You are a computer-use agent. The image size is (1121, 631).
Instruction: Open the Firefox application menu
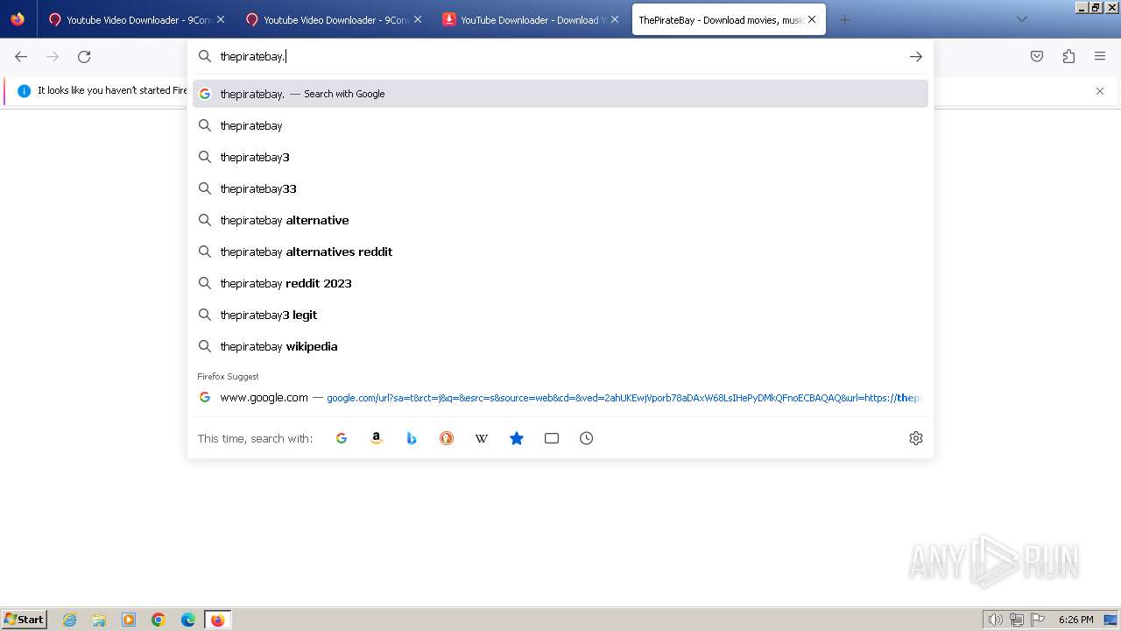click(1100, 56)
